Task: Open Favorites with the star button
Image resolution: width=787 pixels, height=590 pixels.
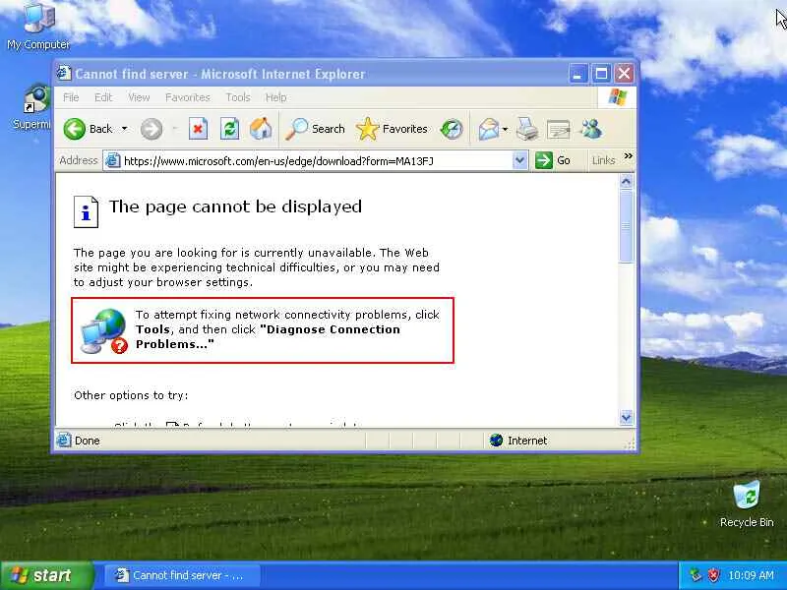Action: click(x=392, y=129)
